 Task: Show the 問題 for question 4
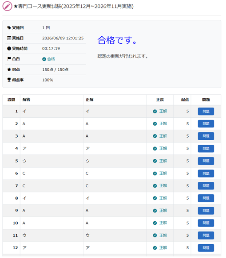click(206, 149)
